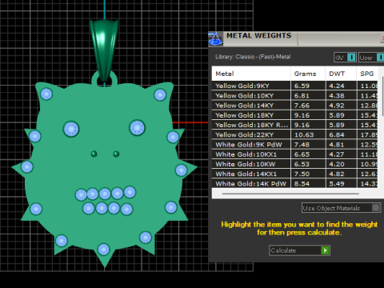Select the Yellow Gold:10KY row

coord(294,95)
